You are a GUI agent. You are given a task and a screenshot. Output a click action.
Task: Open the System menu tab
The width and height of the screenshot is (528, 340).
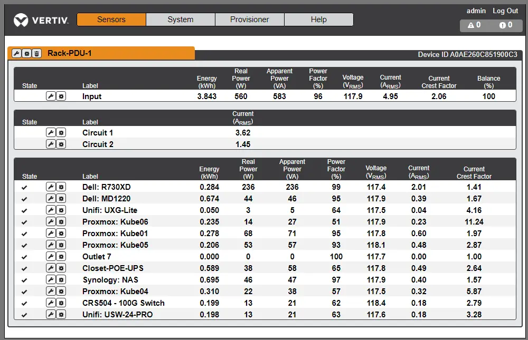(x=181, y=20)
